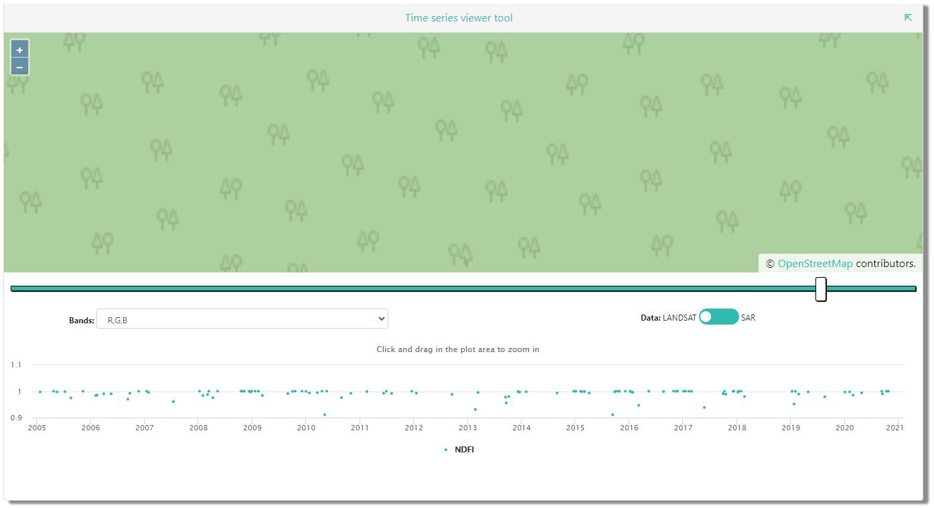Click the 2012 label on the chart axis
This screenshot has width=934, height=508.
(x=413, y=428)
